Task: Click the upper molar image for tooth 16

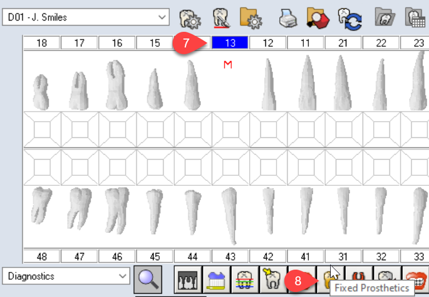Action: coord(116,85)
